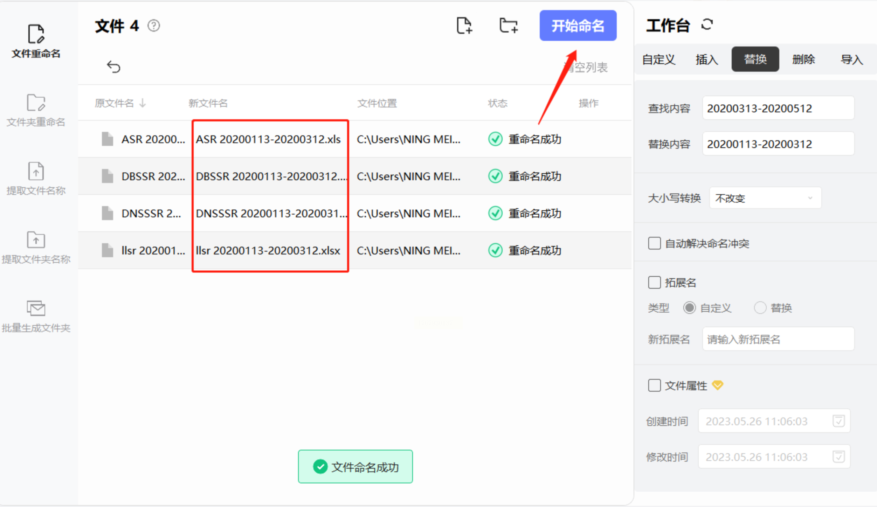Click the 开始命名 button

pyautogui.click(x=578, y=26)
